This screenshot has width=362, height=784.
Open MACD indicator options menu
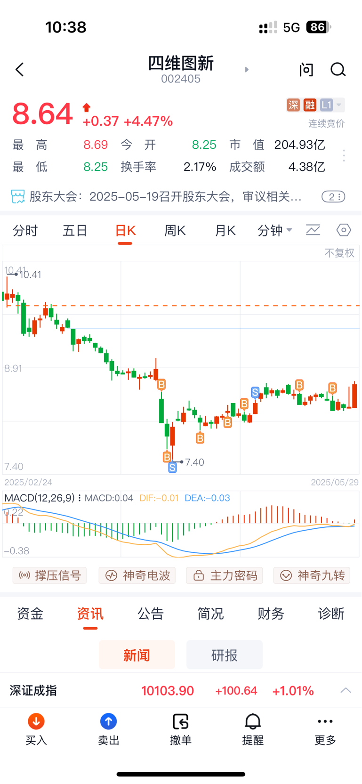pyautogui.click(x=79, y=498)
